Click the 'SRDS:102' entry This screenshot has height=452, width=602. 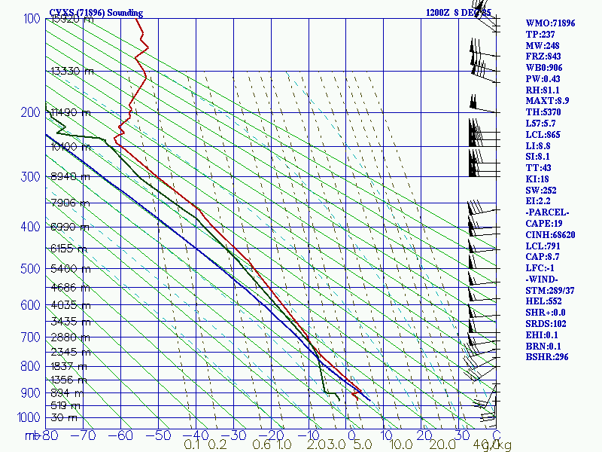coord(546,324)
